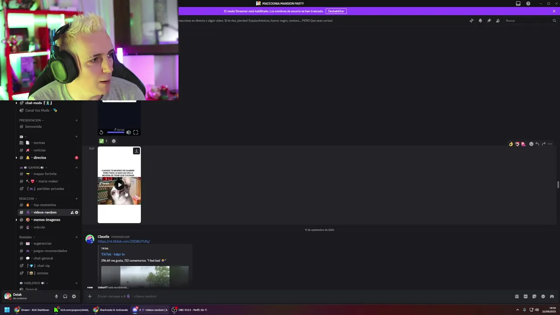The image size is (560, 315).
Task: Open Claudia's avatar profile
Action: click(90, 239)
